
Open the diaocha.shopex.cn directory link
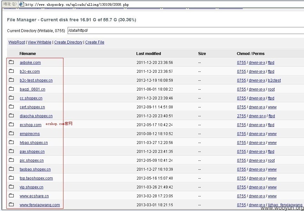(x=36, y=116)
